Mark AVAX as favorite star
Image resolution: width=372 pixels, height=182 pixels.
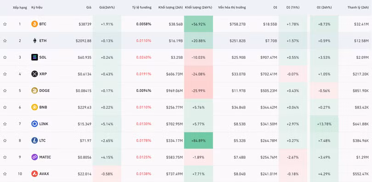click(5, 174)
